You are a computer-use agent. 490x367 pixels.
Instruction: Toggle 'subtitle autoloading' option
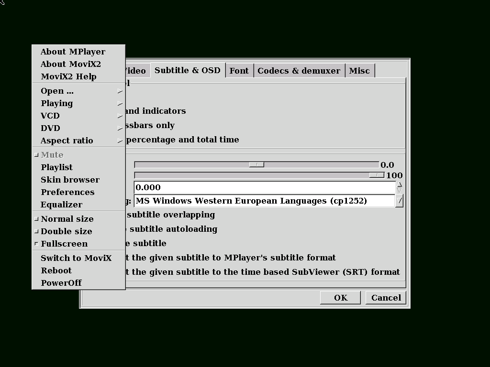(x=172, y=229)
